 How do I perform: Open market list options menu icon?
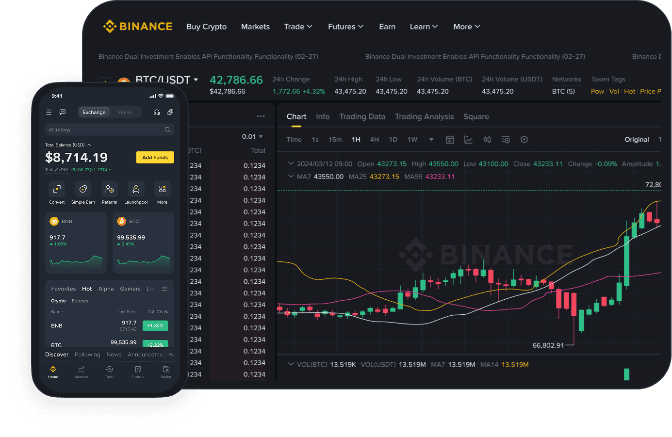164,289
